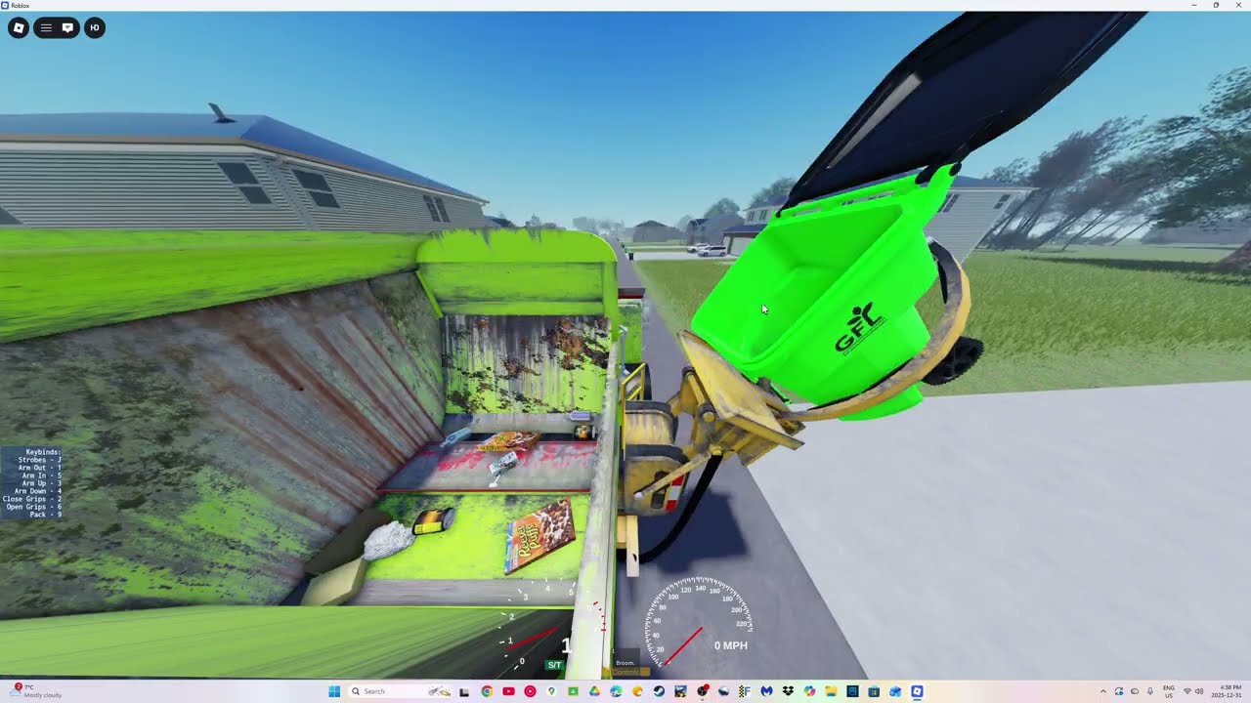This screenshot has height=703, width=1251.
Task: Open Malwarebytes from the taskbar
Action: point(766,691)
